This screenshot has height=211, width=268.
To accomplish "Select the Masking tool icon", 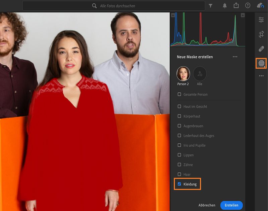I will coord(261,63).
